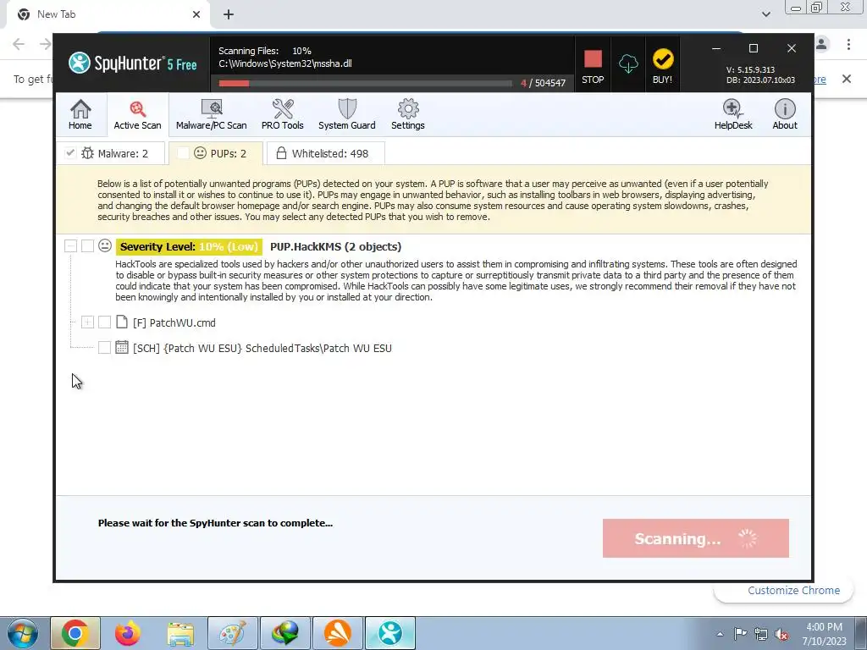Click the network tray icon
The height and width of the screenshot is (650, 867).
[761, 634]
